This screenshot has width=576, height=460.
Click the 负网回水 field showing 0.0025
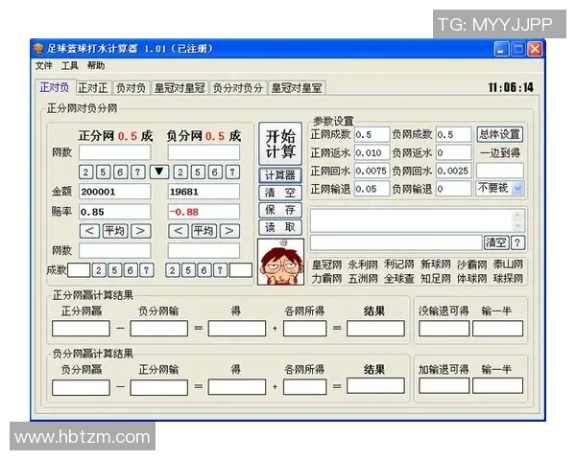click(x=454, y=171)
